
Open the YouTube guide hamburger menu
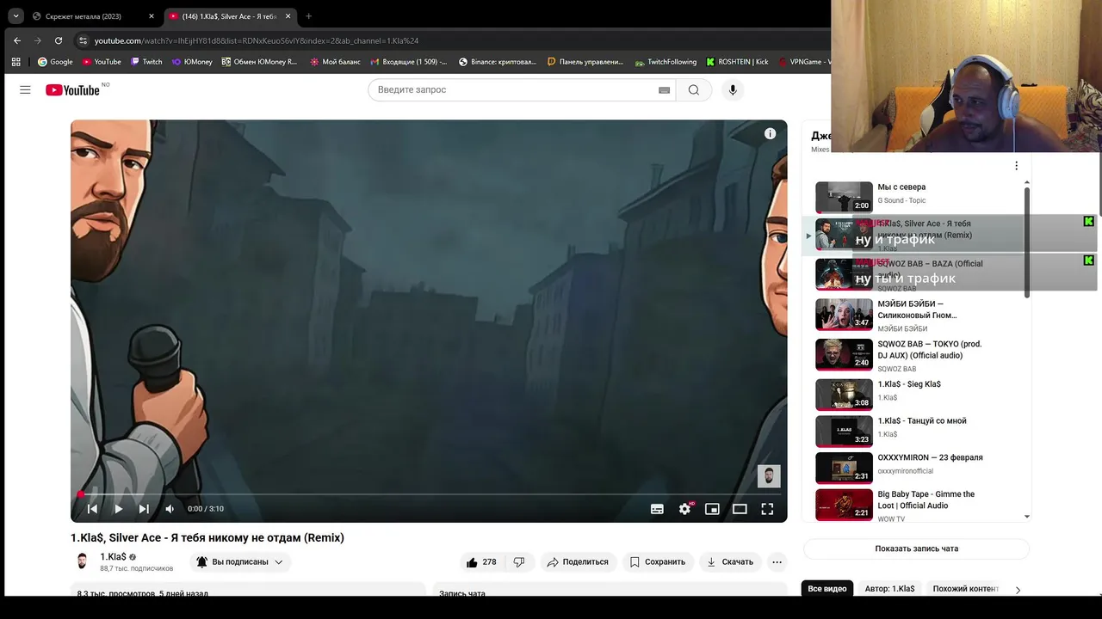tap(25, 89)
